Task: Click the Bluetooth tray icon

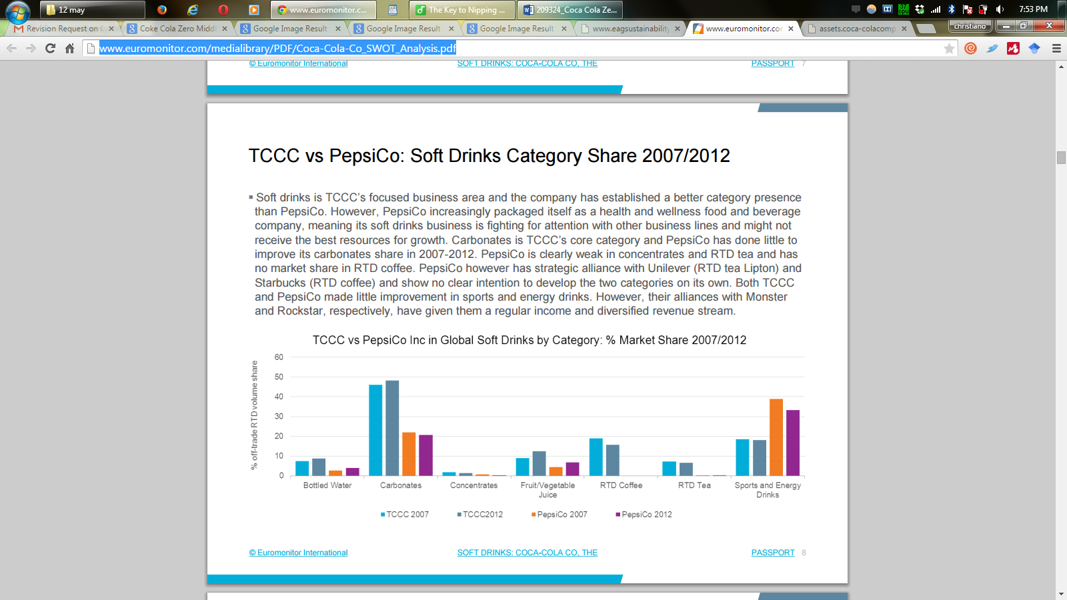Action: click(952, 9)
